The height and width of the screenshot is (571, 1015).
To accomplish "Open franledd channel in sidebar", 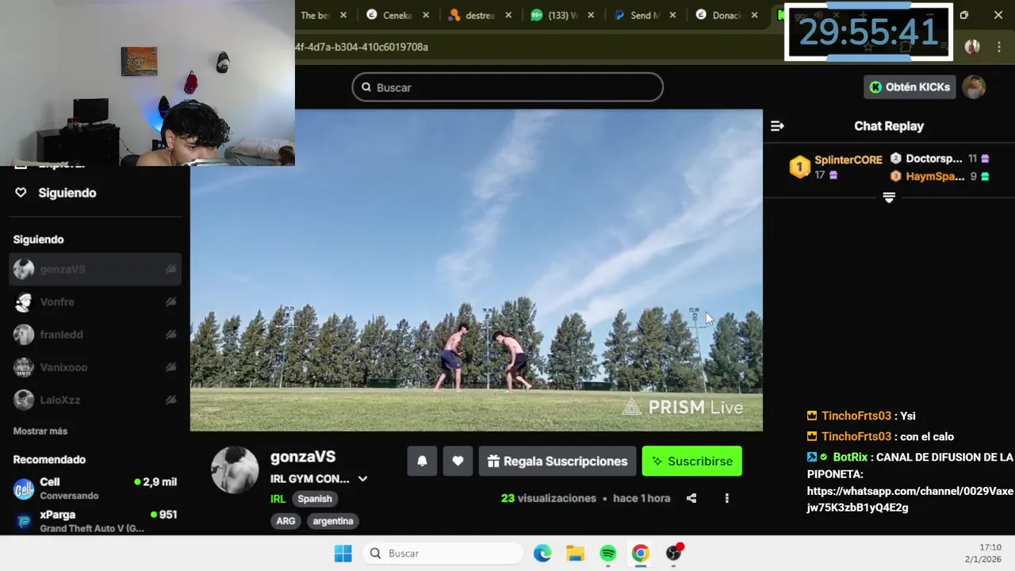I will pyautogui.click(x=95, y=335).
